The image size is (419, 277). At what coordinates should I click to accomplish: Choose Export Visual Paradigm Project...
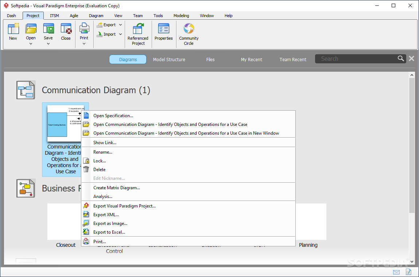189,206
